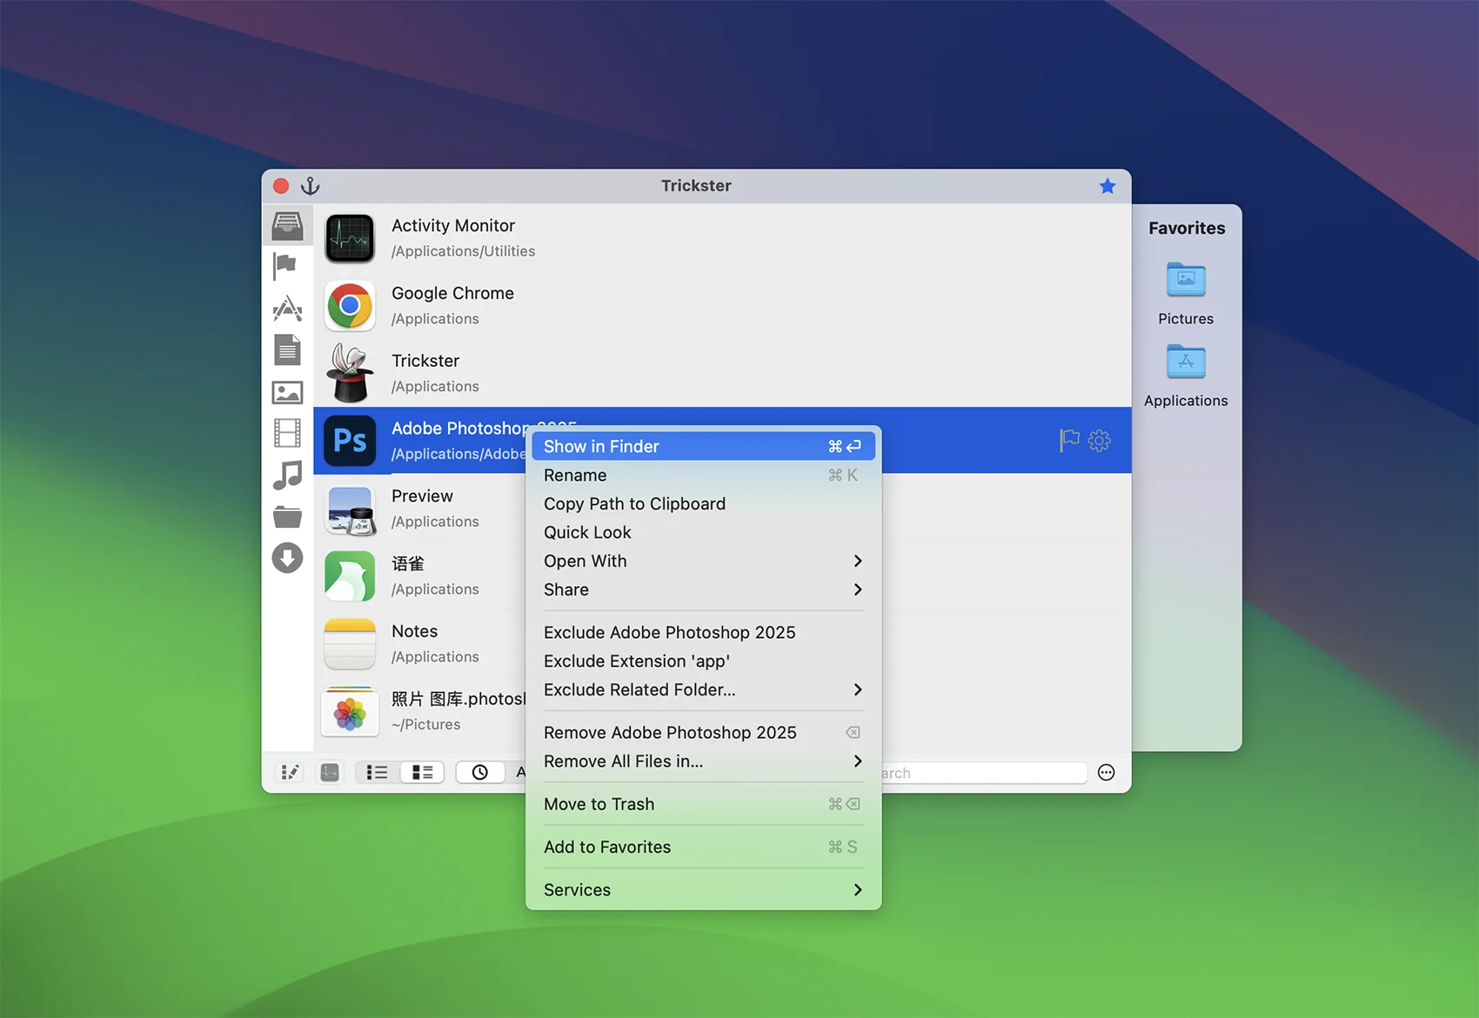Select Add to Favorites

[x=703, y=847]
